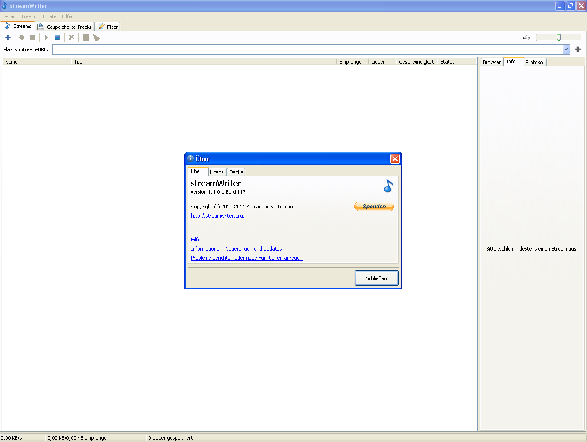Click the volume slider handle
The width and height of the screenshot is (587, 442).
[x=559, y=38]
